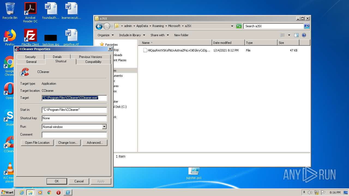Click Open File Location button

pos(37,143)
